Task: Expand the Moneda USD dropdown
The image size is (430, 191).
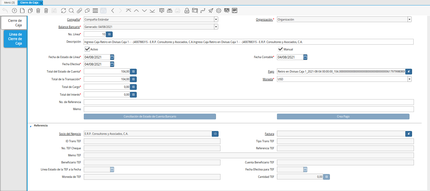Action: 409,79
